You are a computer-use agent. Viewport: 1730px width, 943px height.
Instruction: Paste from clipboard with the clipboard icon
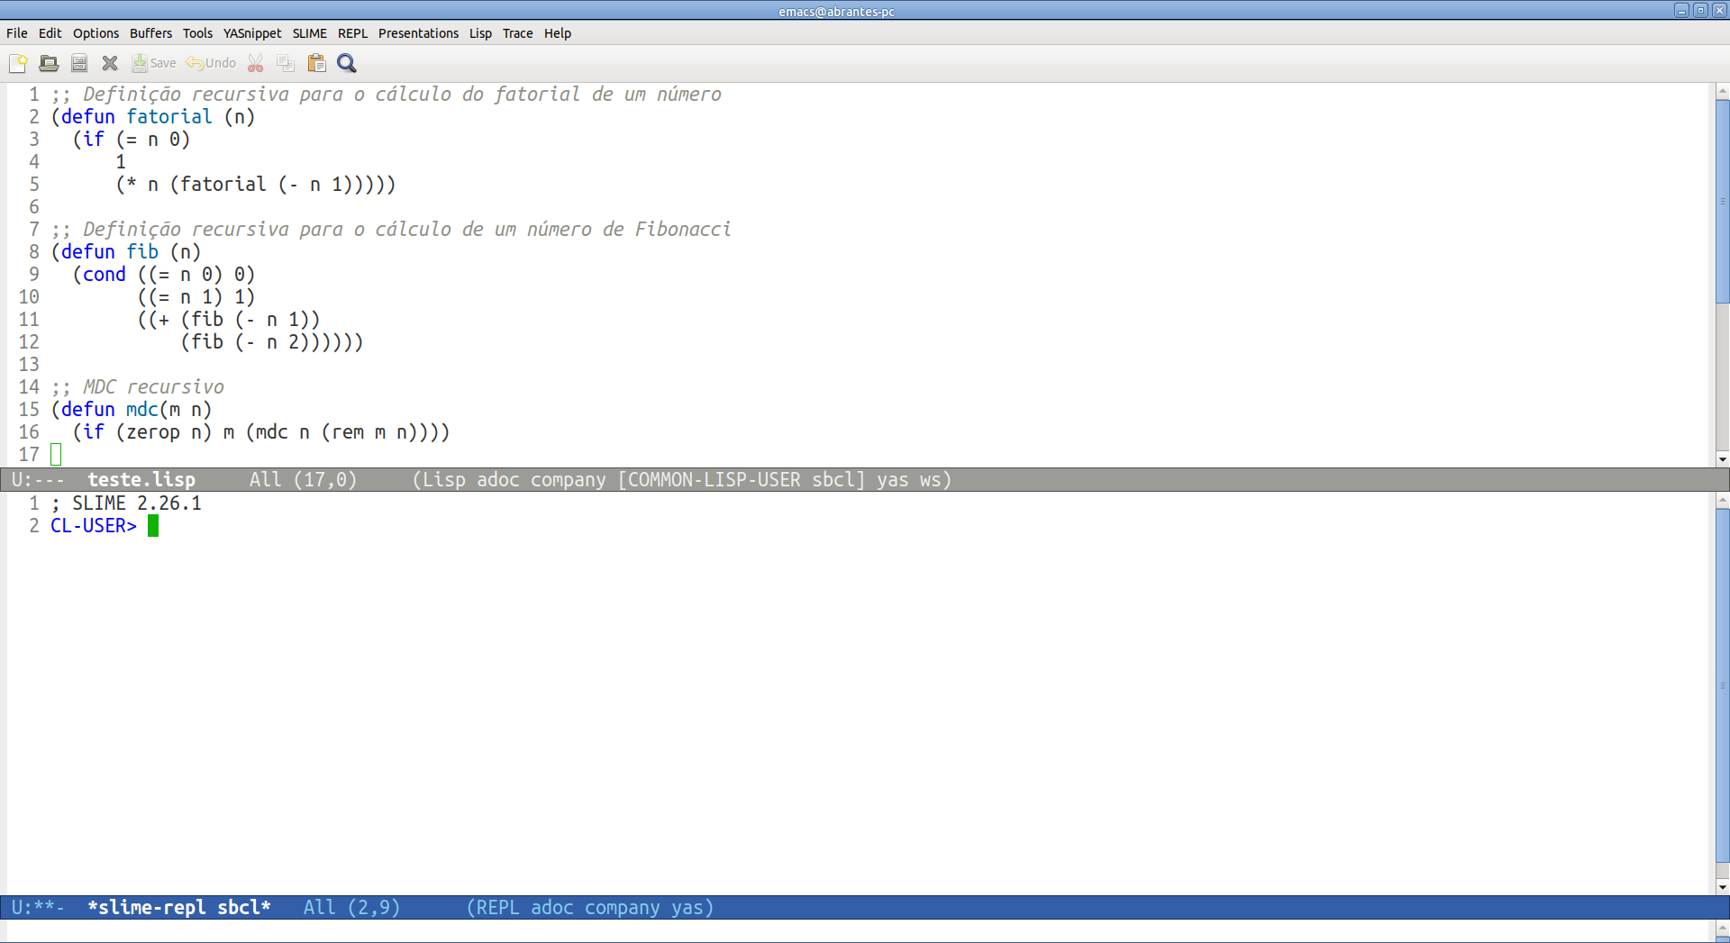pos(316,63)
